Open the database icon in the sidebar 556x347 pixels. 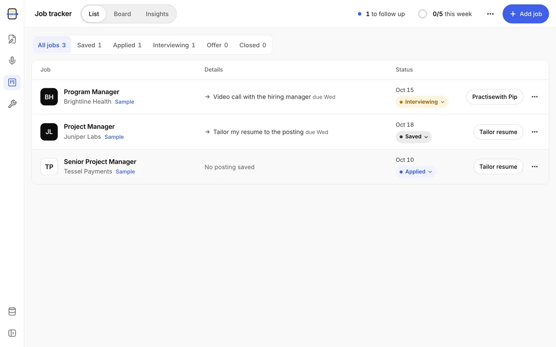point(12,311)
